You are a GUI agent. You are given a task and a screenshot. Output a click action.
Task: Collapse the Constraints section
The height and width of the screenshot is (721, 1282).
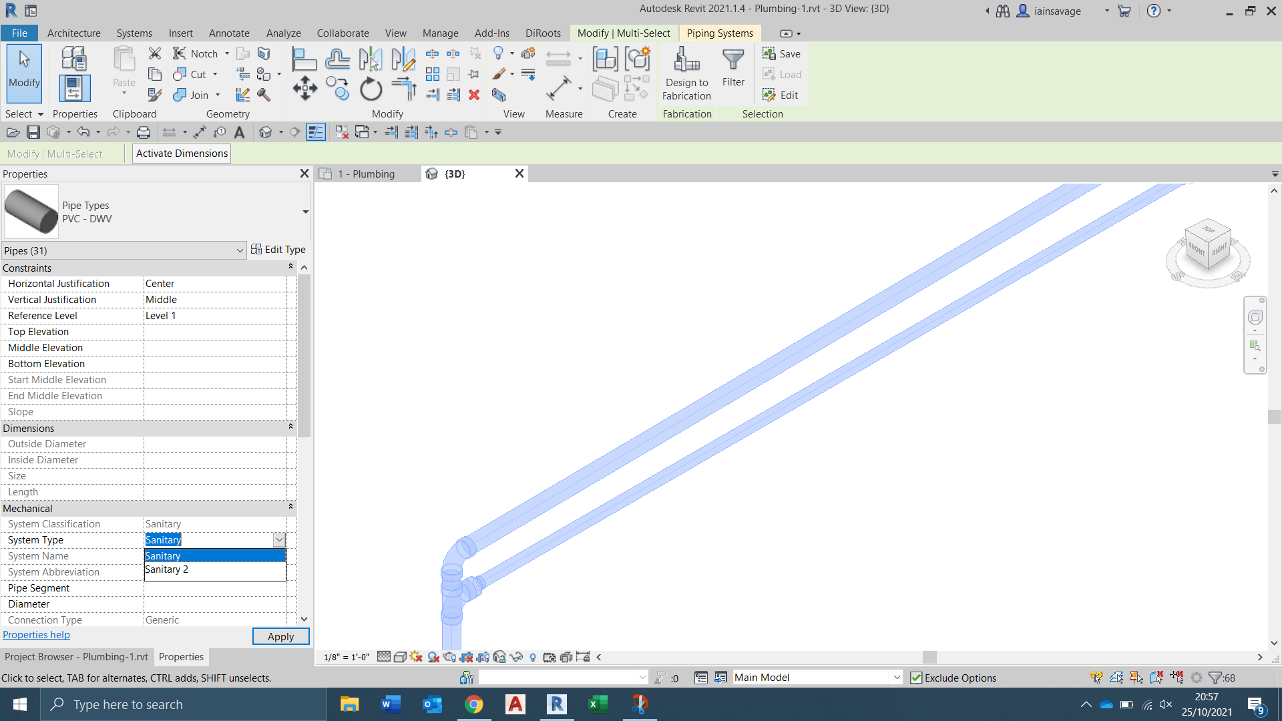(x=290, y=267)
